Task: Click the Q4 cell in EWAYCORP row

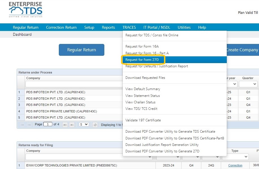Action: coord(191,165)
